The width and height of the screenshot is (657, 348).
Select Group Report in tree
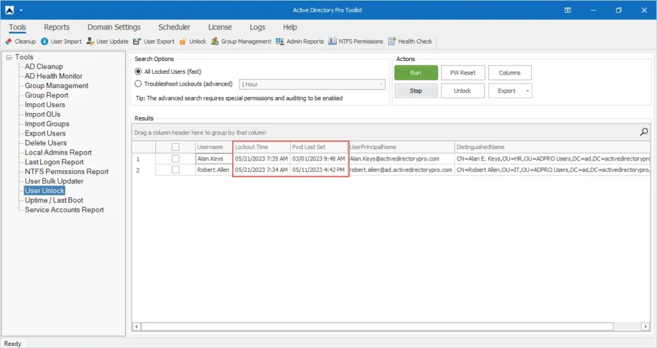(x=46, y=95)
